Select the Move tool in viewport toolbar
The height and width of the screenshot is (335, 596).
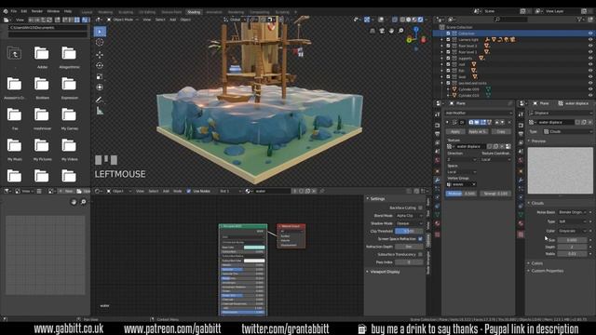pos(100,55)
